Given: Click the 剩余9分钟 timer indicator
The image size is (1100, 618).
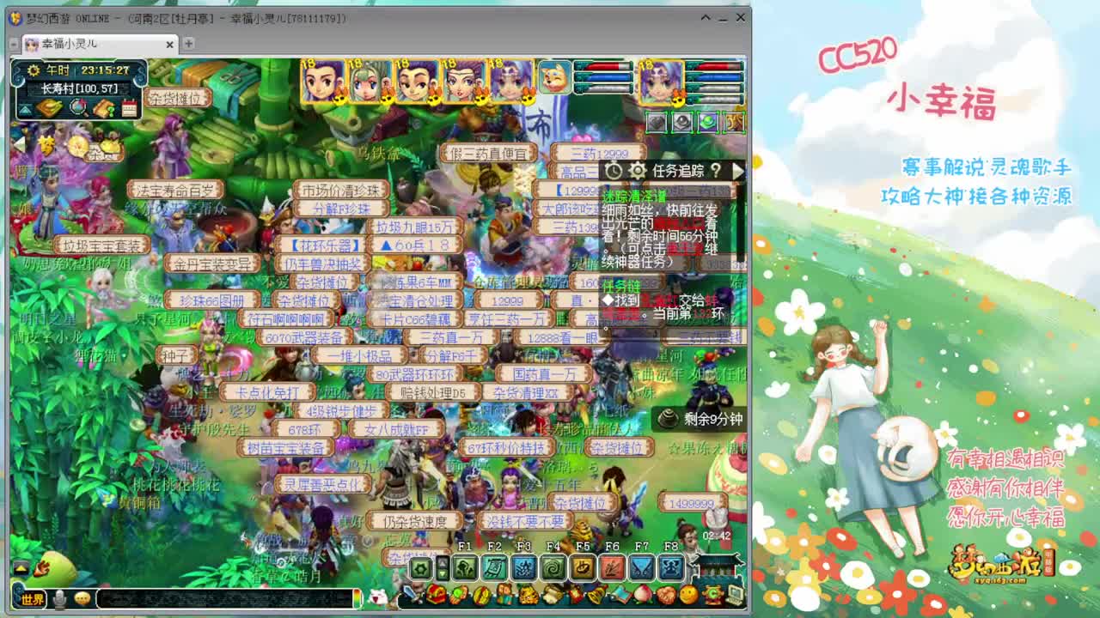Looking at the screenshot, I should click(x=700, y=419).
